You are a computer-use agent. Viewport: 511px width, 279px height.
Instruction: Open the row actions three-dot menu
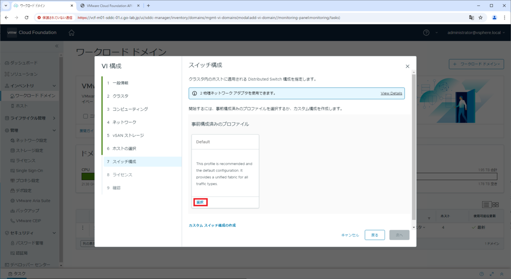pos(83,227)
